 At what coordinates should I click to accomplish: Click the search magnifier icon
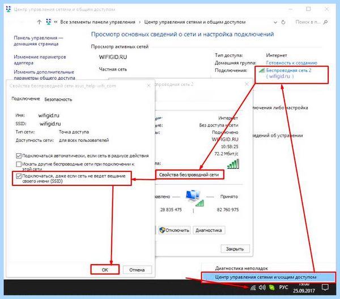pyautogui.click(x=325, y=22)
